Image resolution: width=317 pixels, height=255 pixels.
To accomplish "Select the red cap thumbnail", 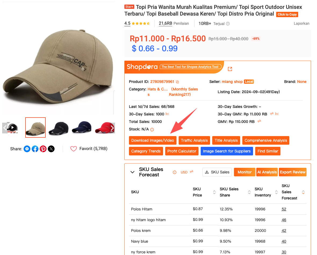I will [103, 127].
